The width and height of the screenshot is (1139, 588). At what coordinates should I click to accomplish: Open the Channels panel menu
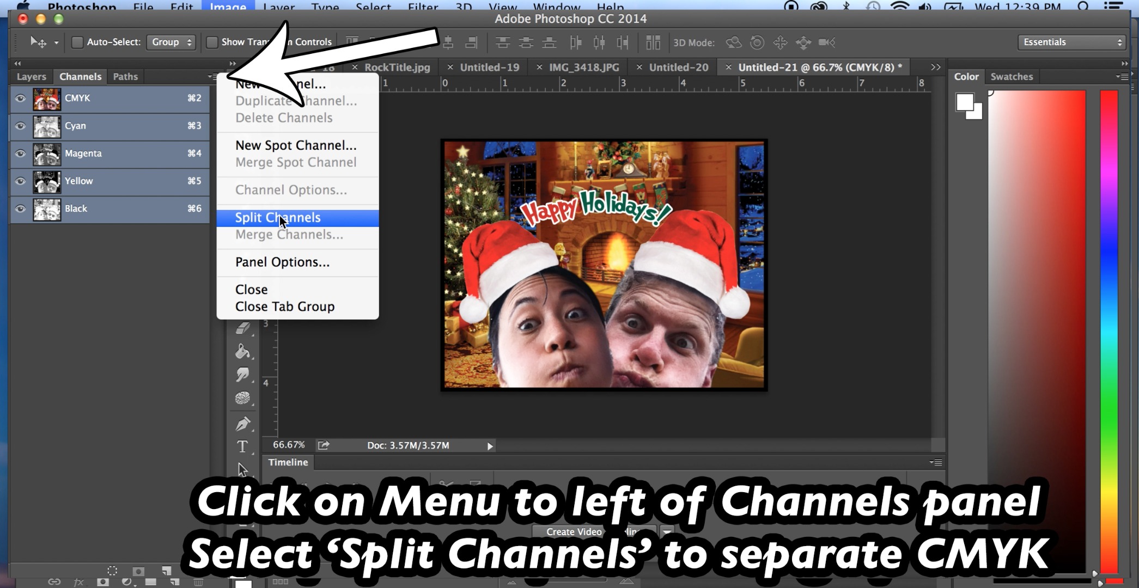(212, 77)
